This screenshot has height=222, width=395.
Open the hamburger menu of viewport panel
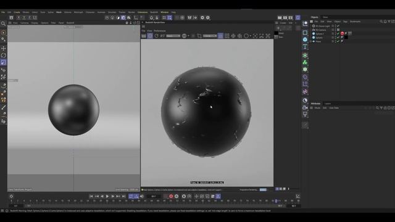(x=10, y=23)
